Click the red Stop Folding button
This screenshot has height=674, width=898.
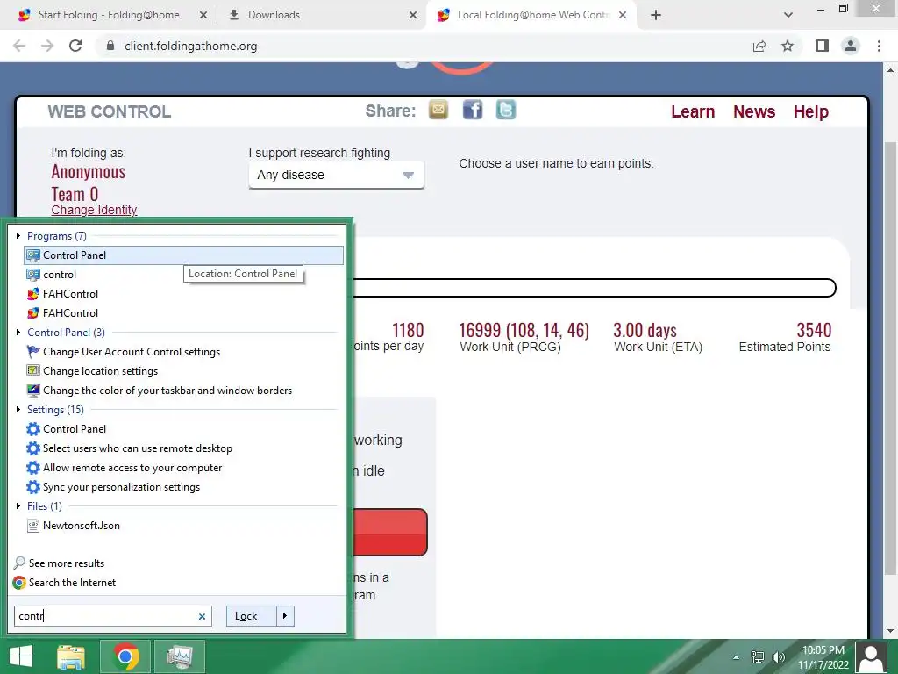(389, 532)
